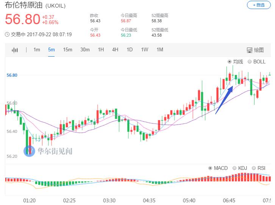This screenshot has height=205, width=275.
Task: Click the 今开 value 56.43
Action: (95, 35)
